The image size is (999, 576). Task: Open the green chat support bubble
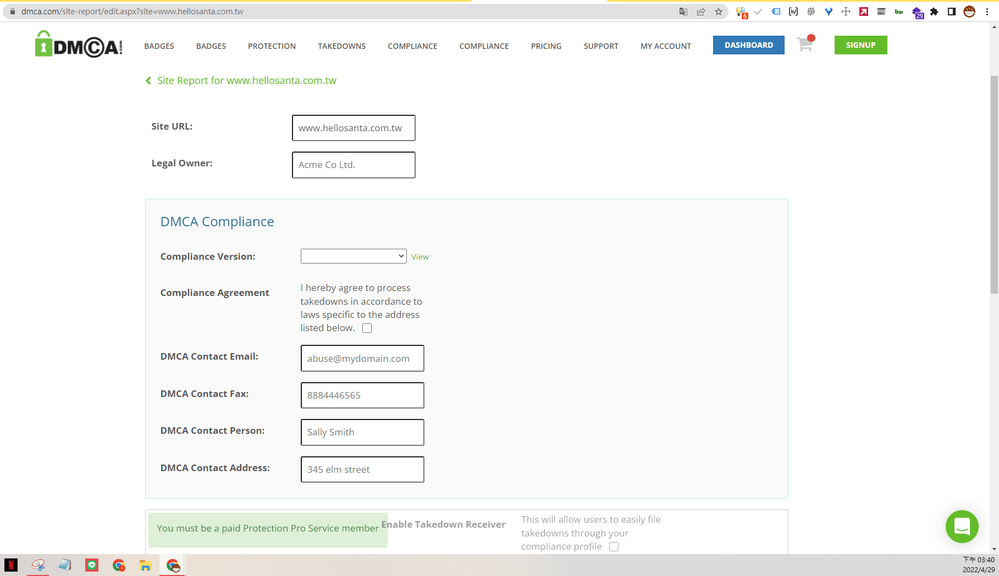[x=962, y=527]
